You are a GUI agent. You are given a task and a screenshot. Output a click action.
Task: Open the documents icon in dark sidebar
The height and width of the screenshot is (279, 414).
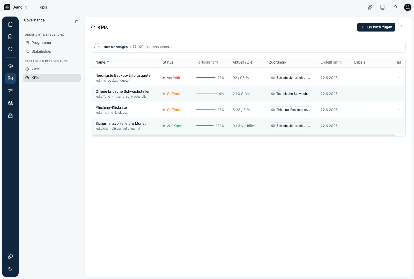point(10,37)
